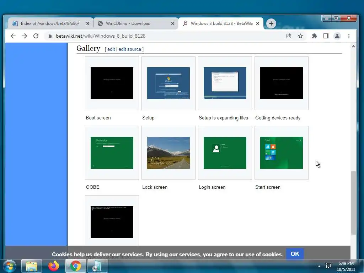Image resolution: width=364 pixels, height=273 pixels.
Task: Click the 'Lock screen' caption
Action: [x=155, y=187]
